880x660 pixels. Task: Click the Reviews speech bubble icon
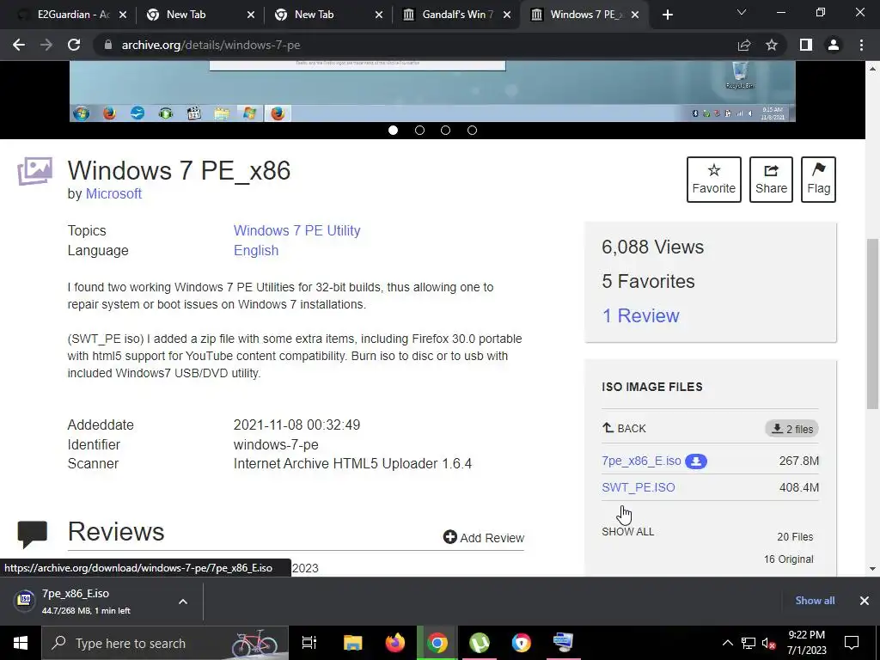(33, 535)
